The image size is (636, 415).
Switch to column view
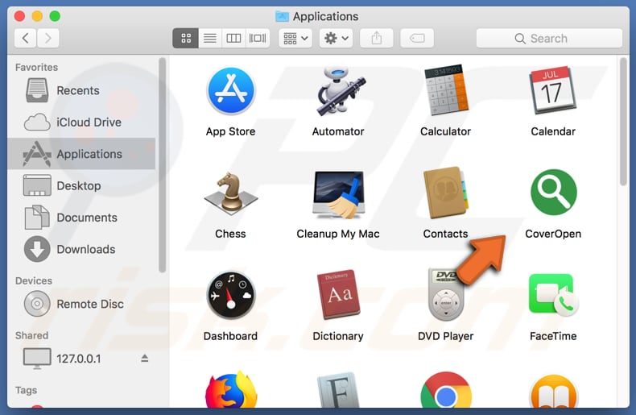(x=233, y=38)
